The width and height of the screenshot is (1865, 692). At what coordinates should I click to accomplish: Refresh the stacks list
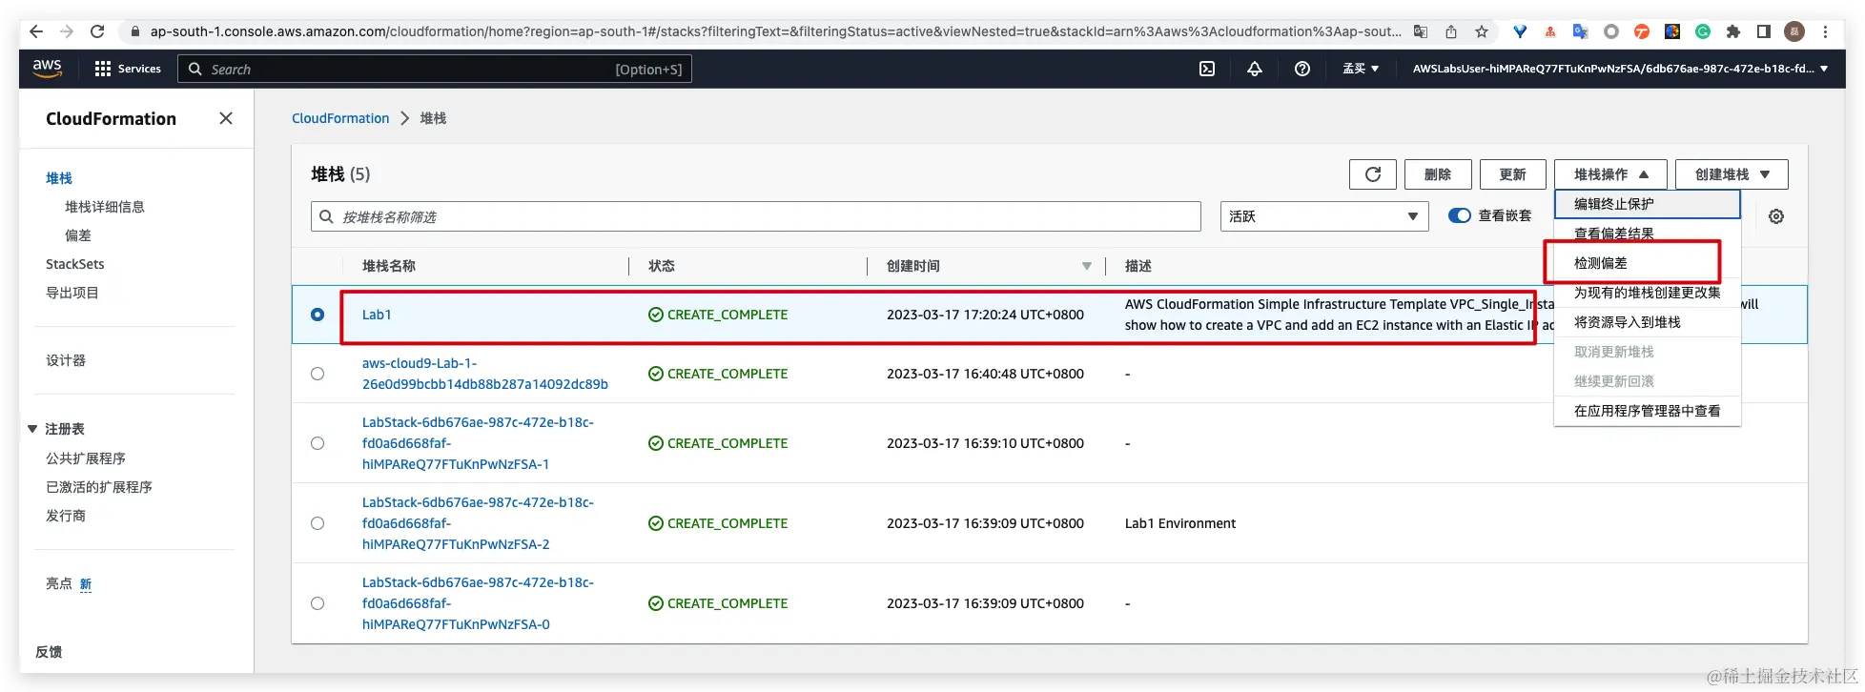tap(1373, 174)
